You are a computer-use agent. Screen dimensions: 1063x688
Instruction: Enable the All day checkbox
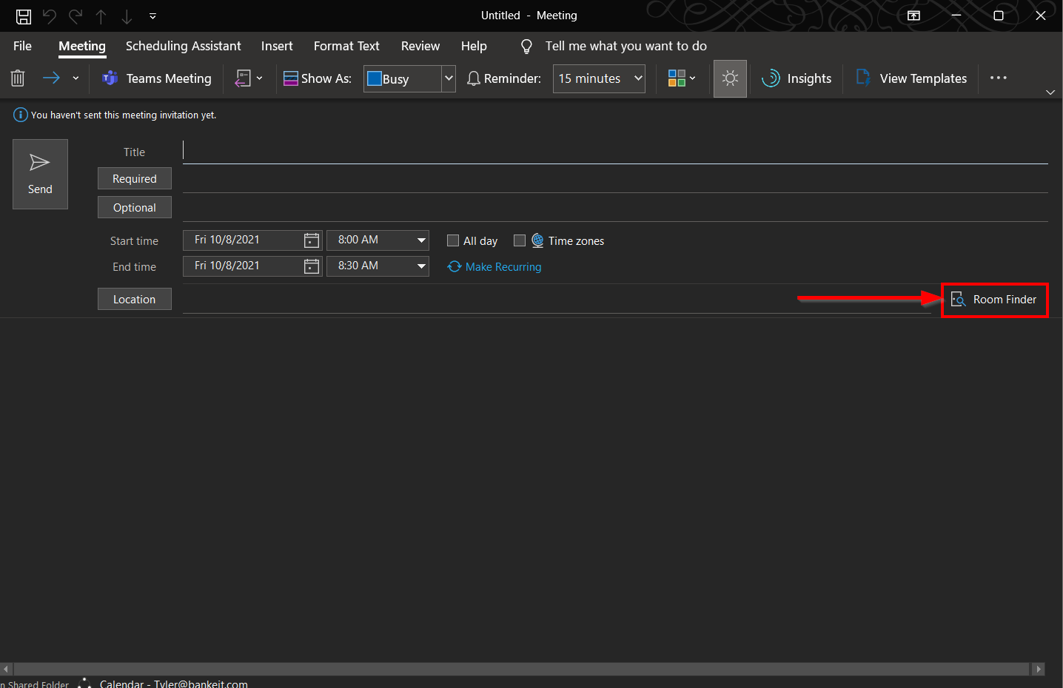coord(452,240)
